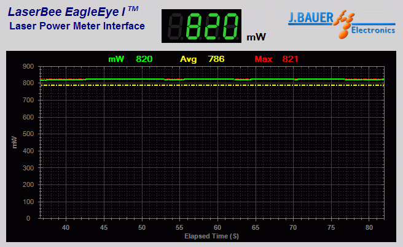
Task: Click the green 820 digital readout display
Action: click(202, 27)
